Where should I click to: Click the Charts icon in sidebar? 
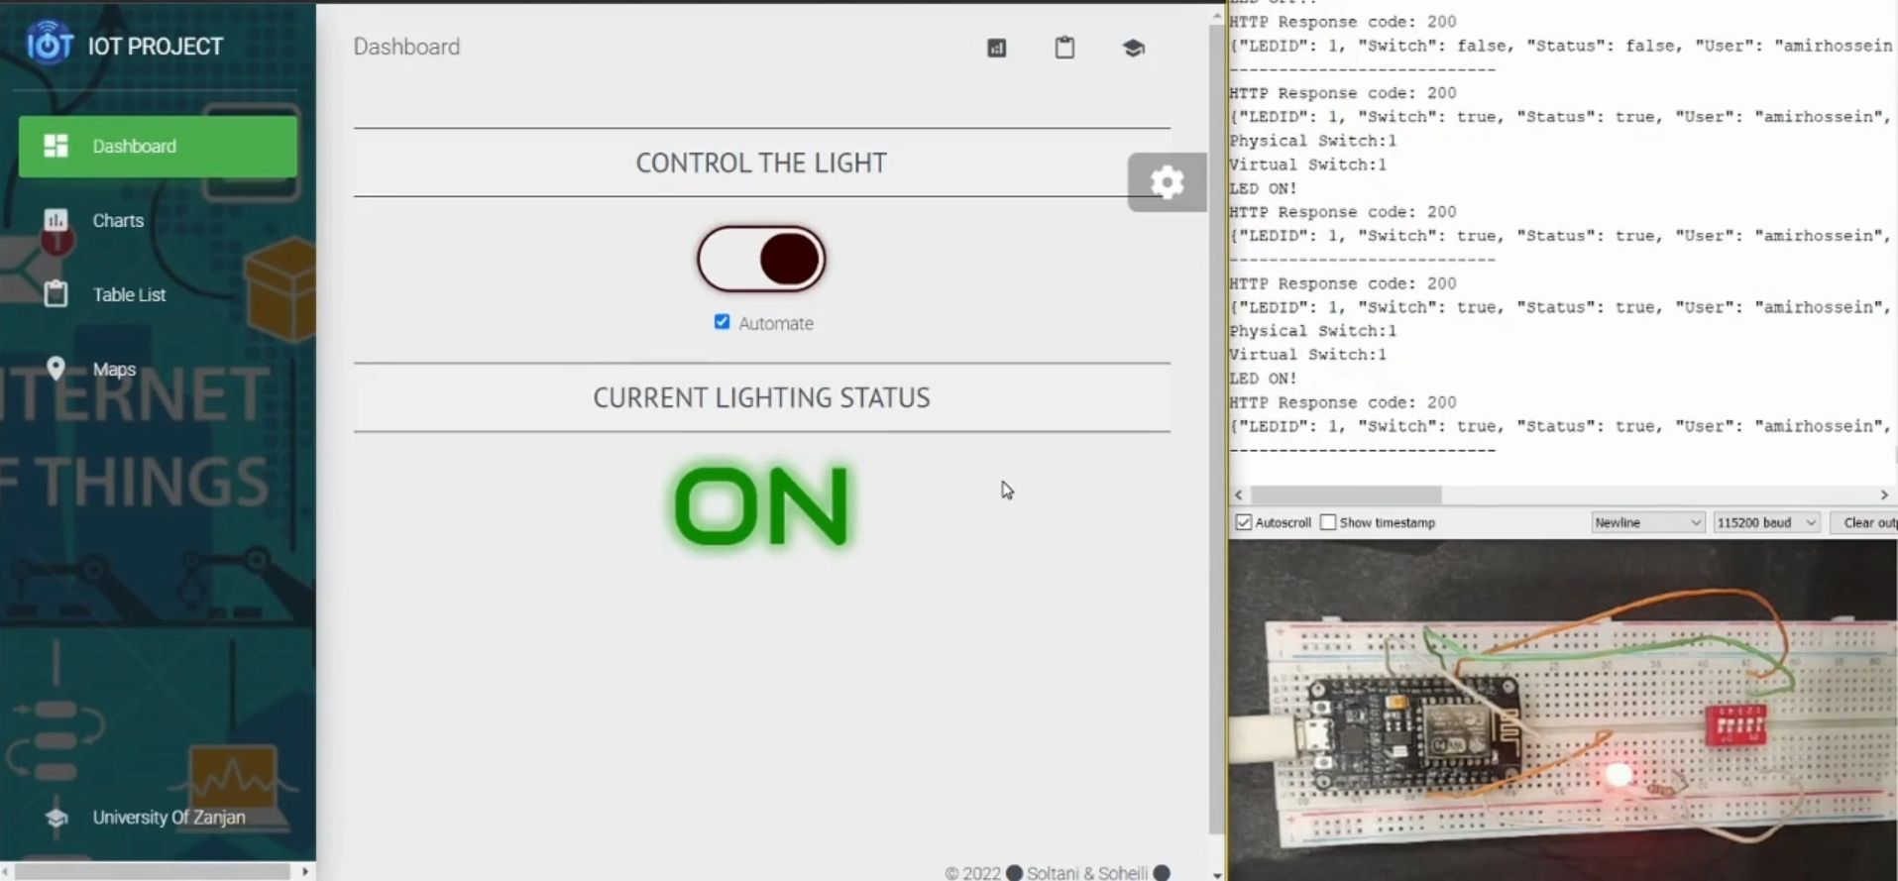pos(56,220)
